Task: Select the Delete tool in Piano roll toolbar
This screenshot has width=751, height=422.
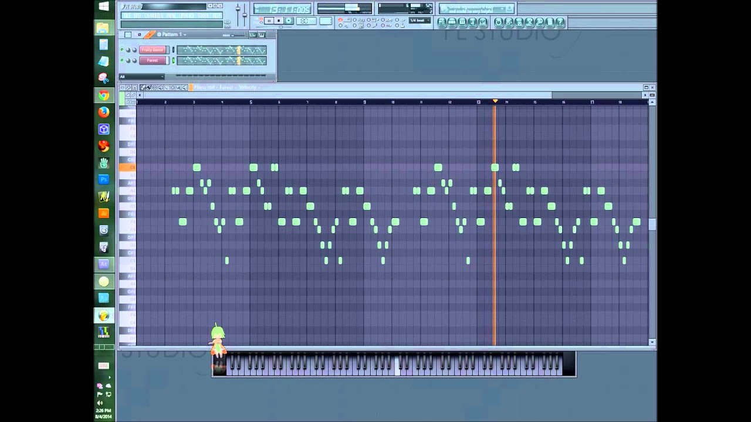Action: [155, 87]
